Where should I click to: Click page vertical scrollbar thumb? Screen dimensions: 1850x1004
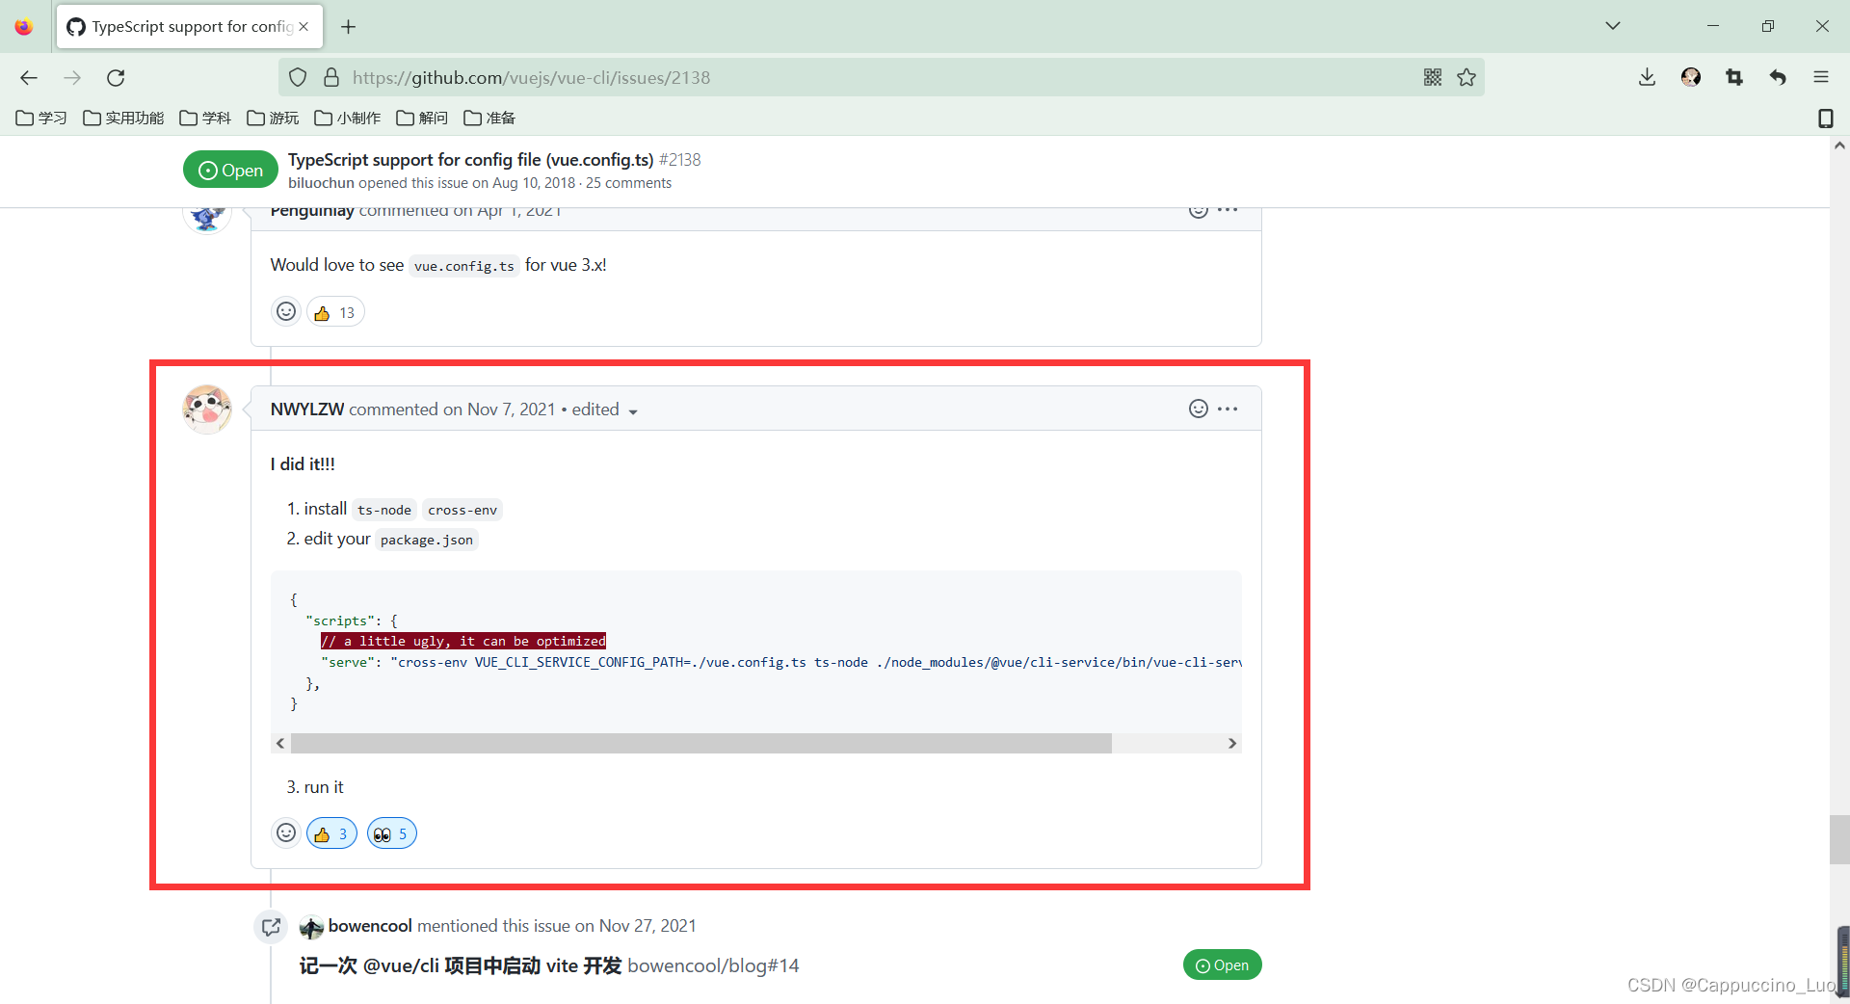(1839, 839)
